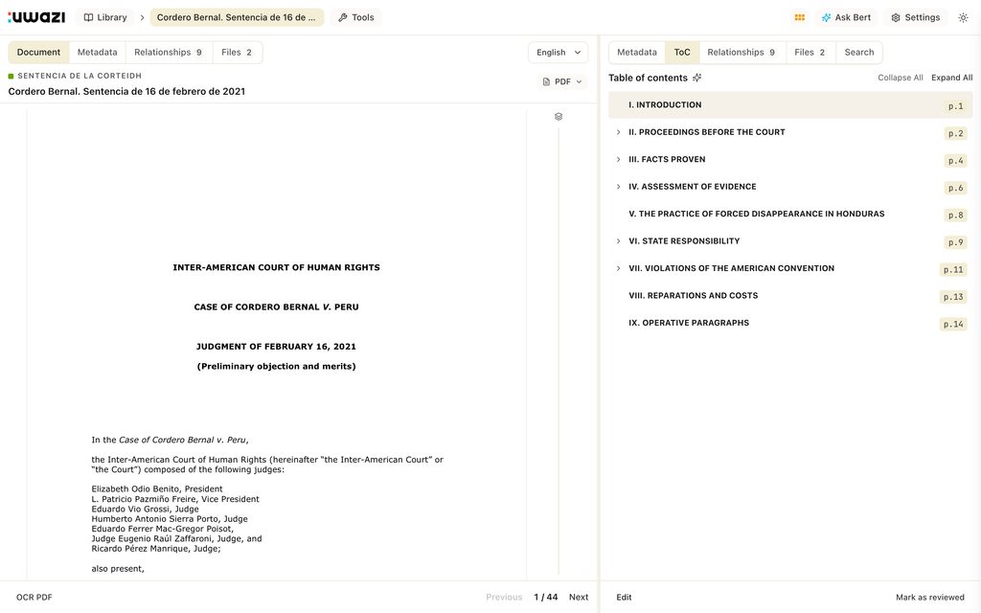Image resolution: width=981 pixels, height=613 pixels.
Task: Open Settings from the top bar
Action: coord(916,17)
